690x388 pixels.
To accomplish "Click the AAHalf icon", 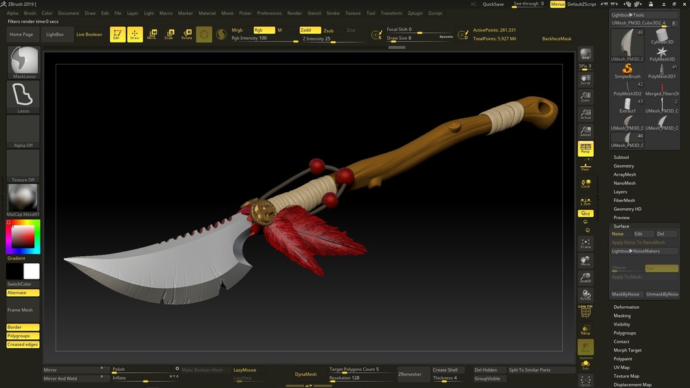I will (x=585, y=131).
